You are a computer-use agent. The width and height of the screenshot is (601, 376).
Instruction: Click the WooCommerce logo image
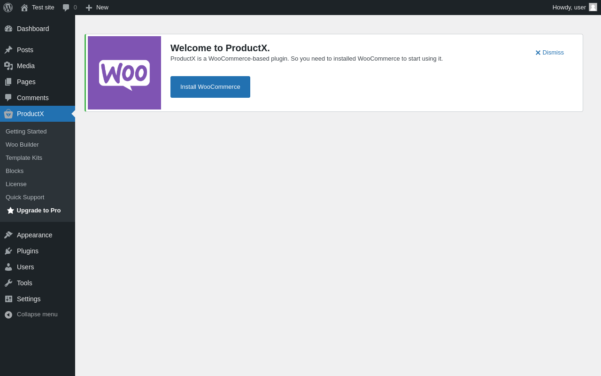click(124, 73)
